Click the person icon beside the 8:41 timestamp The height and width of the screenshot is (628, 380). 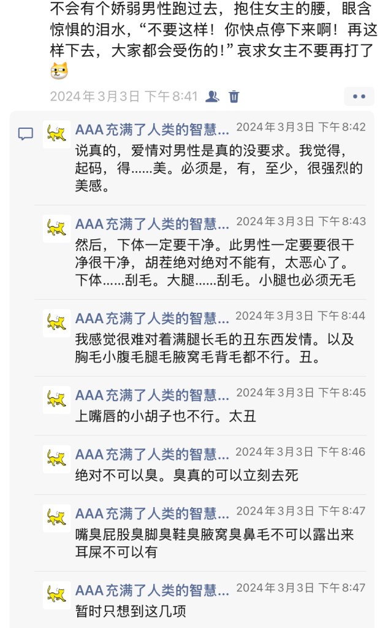click(x=212, y=96)
